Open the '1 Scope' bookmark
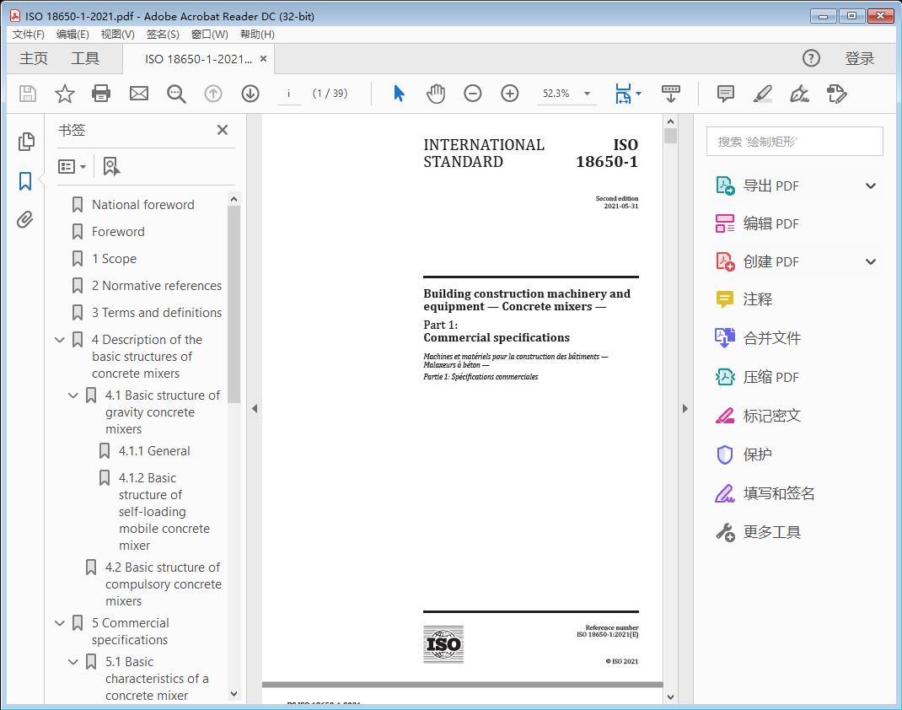The width and height of the screenshot is (902, 710). coord(113,258)
